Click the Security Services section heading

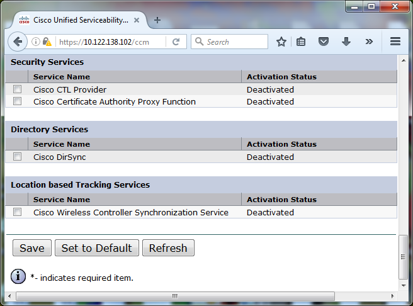point(47,62)
